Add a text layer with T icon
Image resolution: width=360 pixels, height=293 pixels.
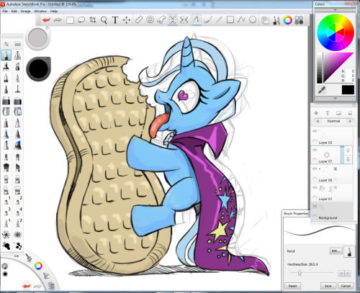[328, 113]
